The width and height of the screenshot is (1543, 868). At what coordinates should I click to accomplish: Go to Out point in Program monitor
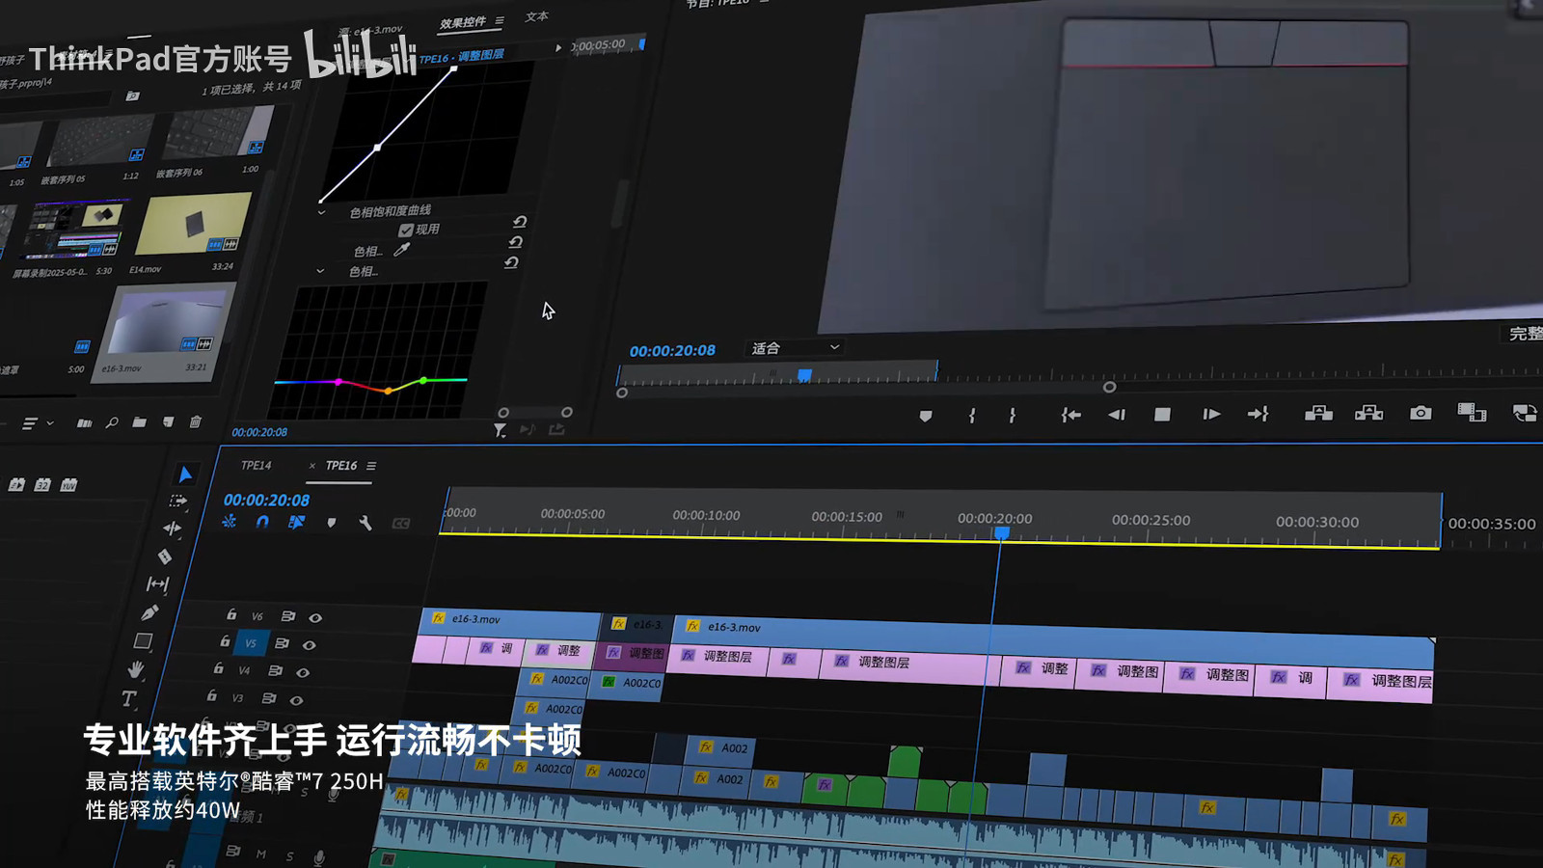[x=1258, y=414]
